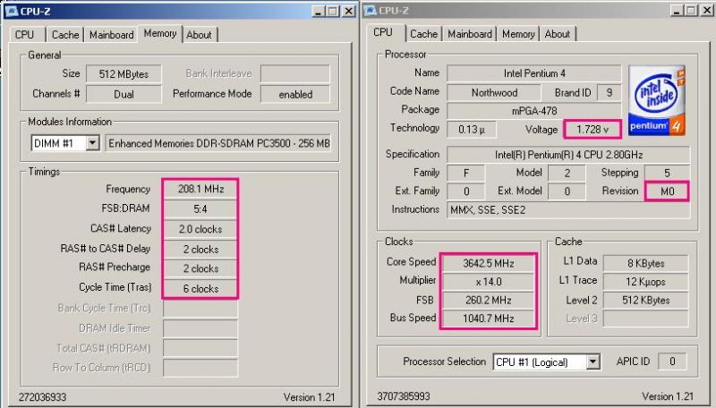716x408 pixels.
Task: Click the Code Name value Northwood
Action: [x=494, y=93]
